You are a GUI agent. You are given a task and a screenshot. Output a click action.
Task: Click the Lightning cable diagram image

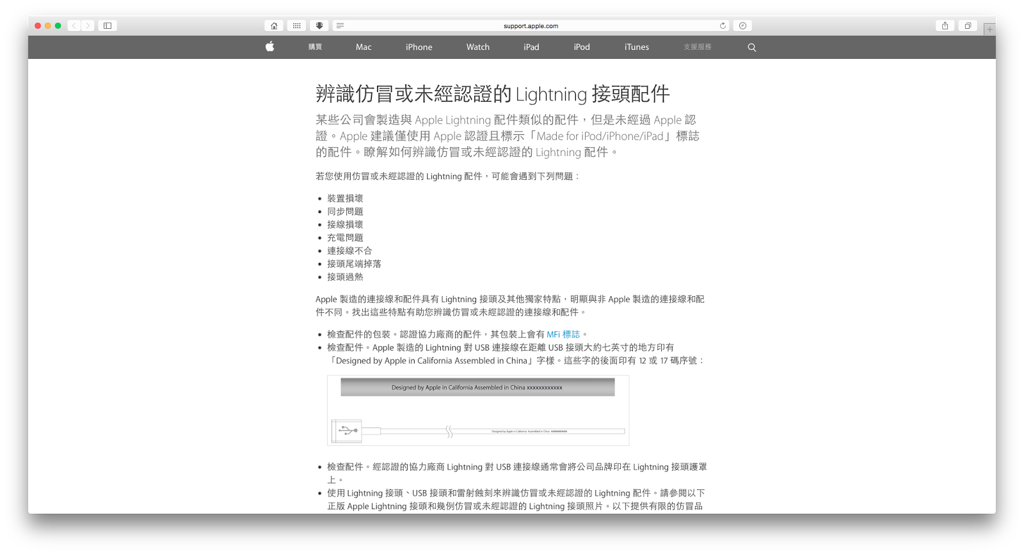(x=478, y=410)
